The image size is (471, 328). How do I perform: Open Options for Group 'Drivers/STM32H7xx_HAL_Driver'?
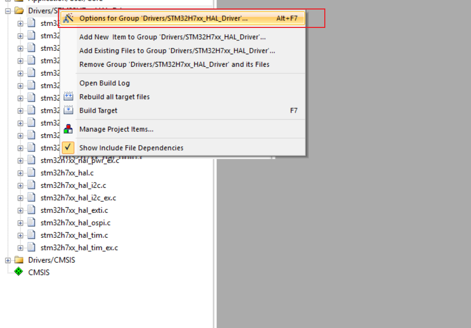(x=183, y=18)
